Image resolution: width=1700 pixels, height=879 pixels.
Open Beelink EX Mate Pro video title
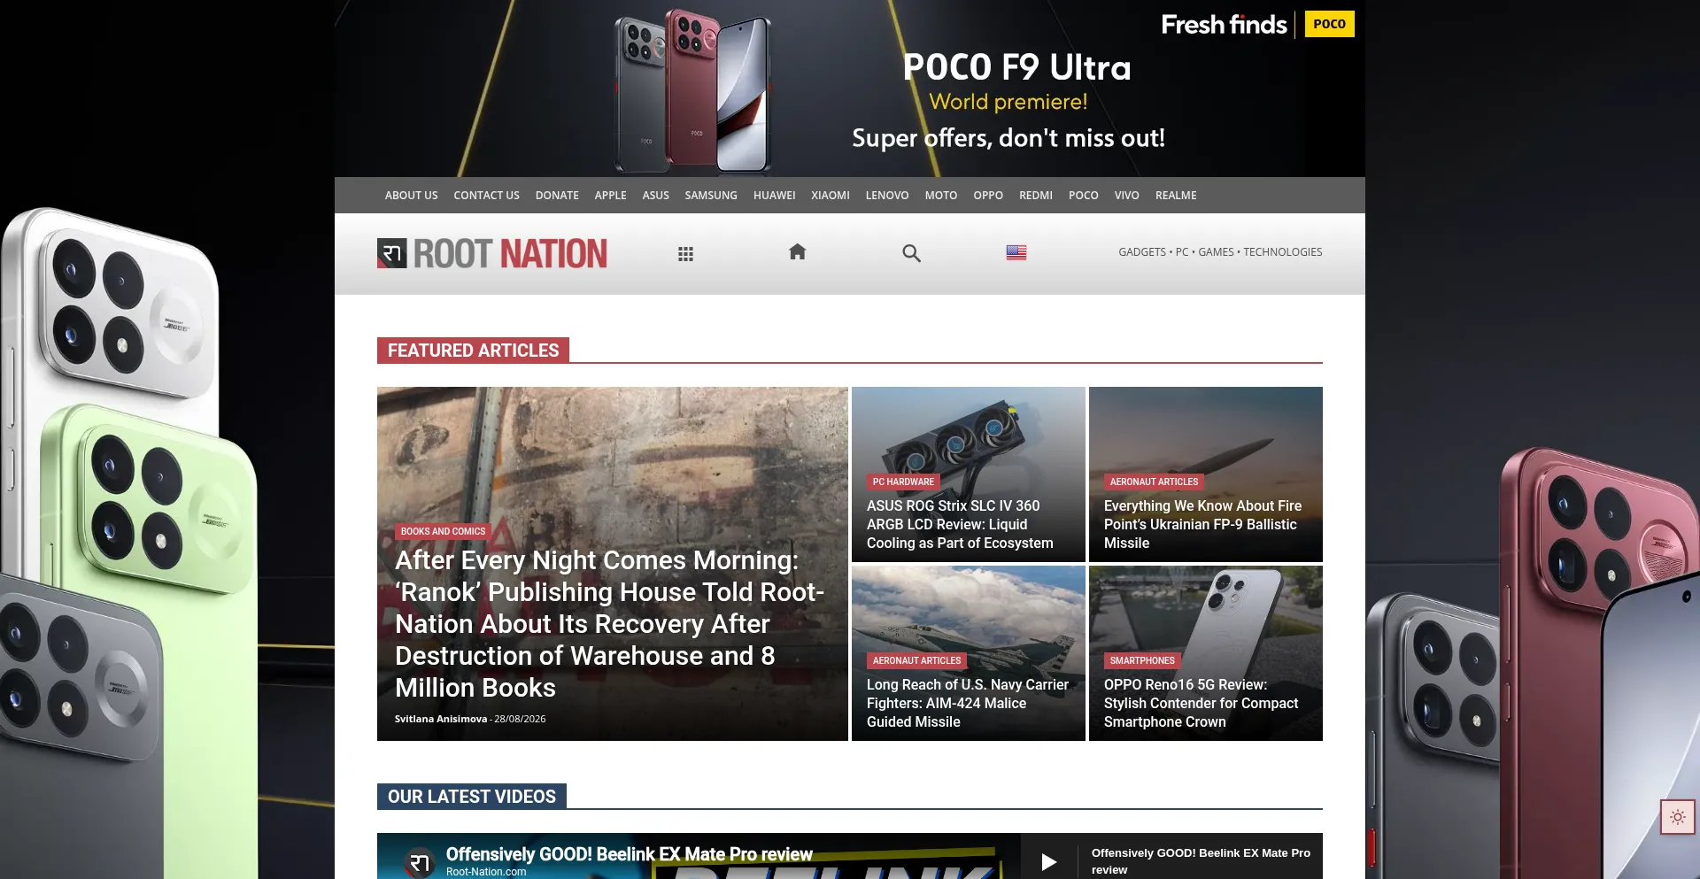point(629,854)
